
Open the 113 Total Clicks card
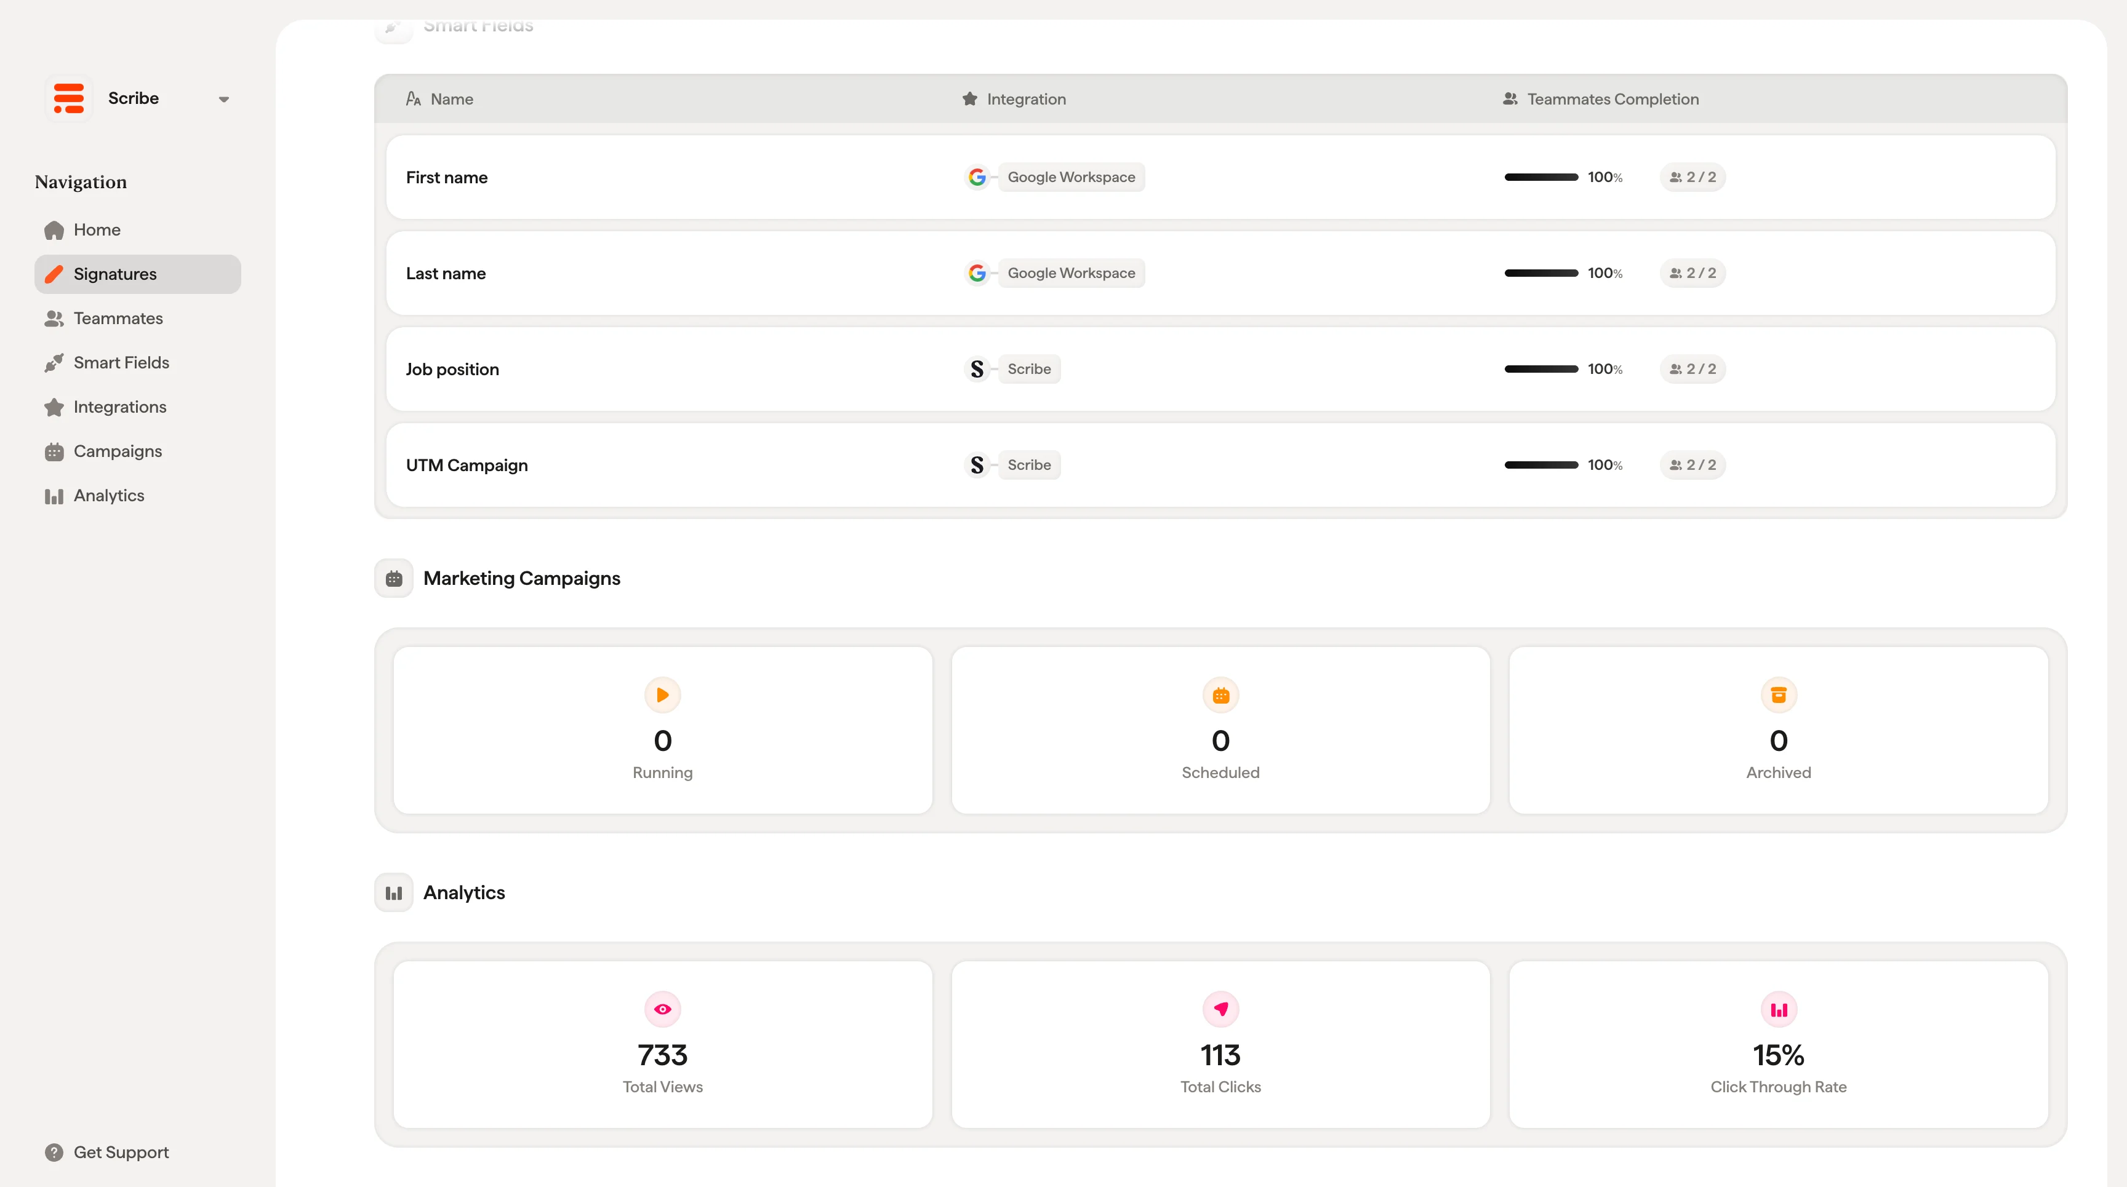(x=1220, y=1045)
